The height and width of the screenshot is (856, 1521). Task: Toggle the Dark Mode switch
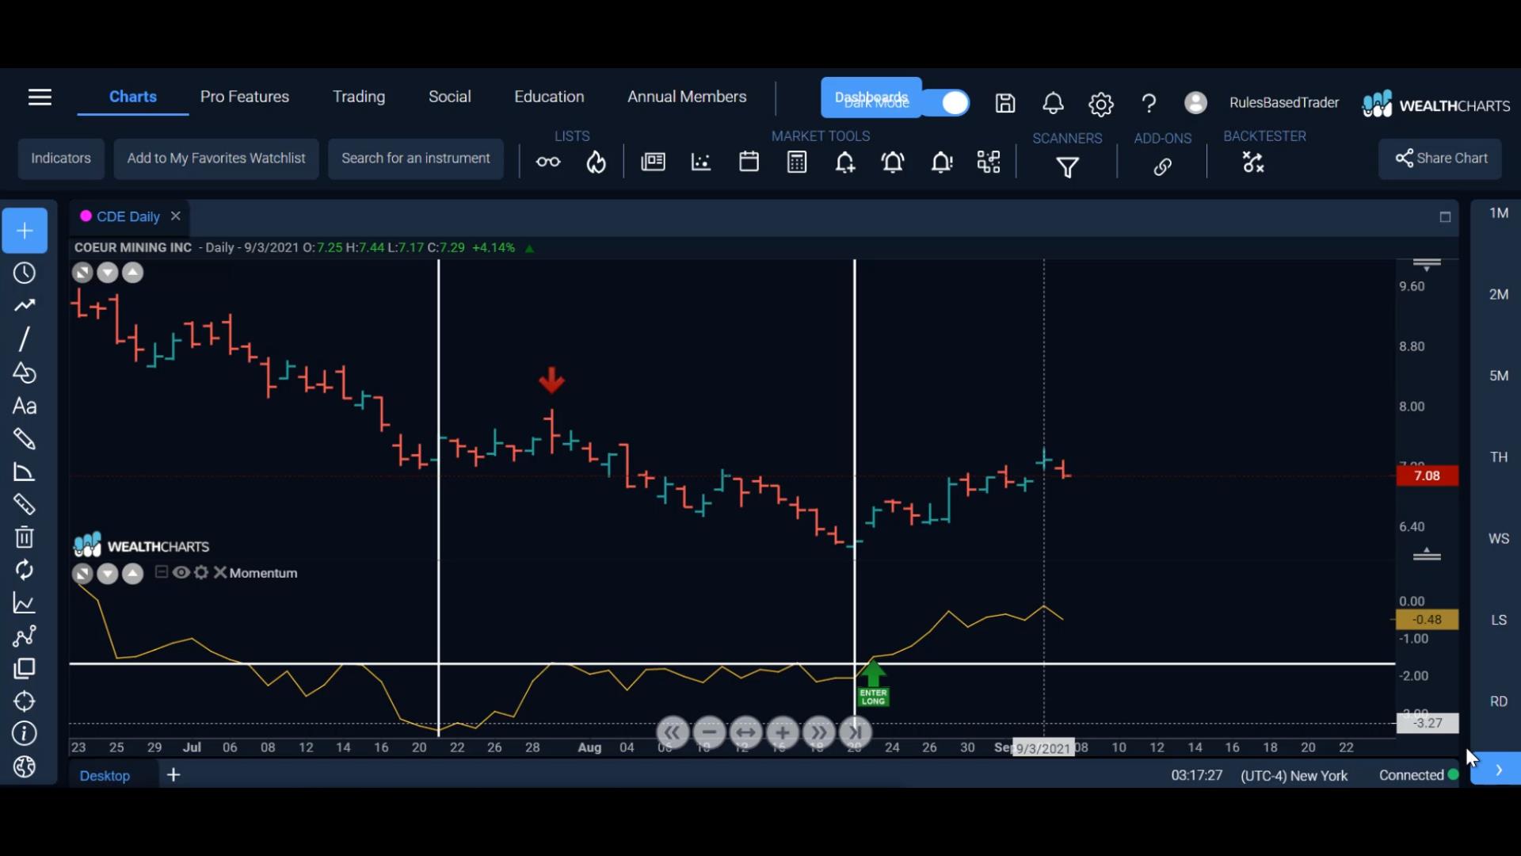click(946, 103)
